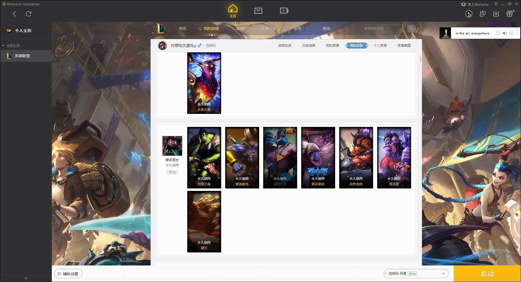Click the 蒙多蒙多 skin card
Screen dimensions: 521x282
tap(318, 158)
